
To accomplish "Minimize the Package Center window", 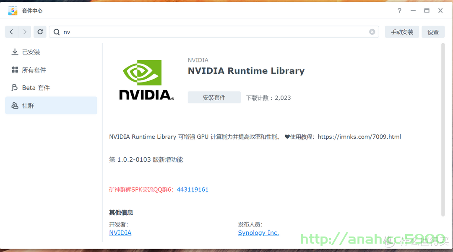I will click(x=413, y=10).
